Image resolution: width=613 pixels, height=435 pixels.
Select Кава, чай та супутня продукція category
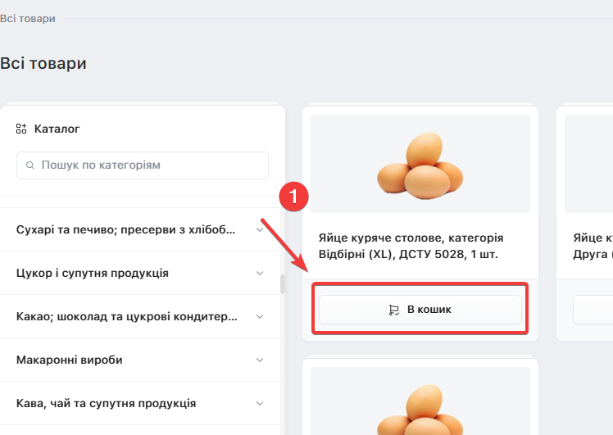pyautogui.click(x=106, y=403)
